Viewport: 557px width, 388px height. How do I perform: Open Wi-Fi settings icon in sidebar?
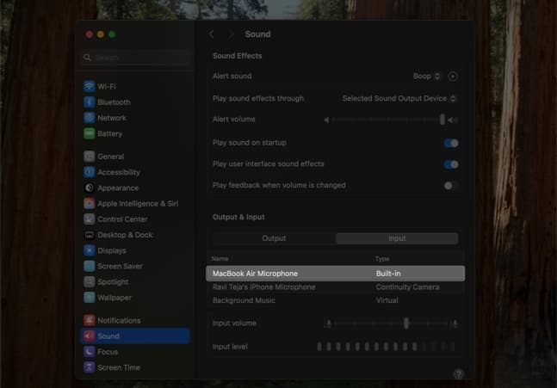[x=90, y=86]
